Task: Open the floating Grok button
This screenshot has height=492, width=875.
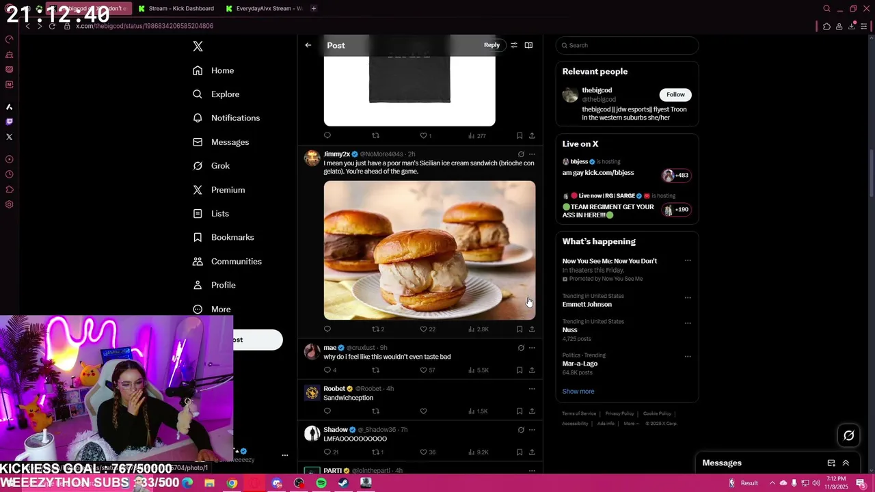Action: pos(849,435)
